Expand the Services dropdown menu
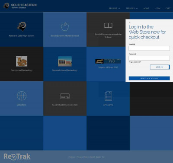Viewport: 173px width, 163px height. 132,8
